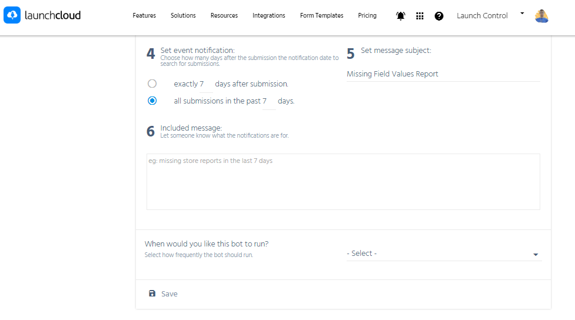Go to the Resources menu item

(x=224, y=16)
